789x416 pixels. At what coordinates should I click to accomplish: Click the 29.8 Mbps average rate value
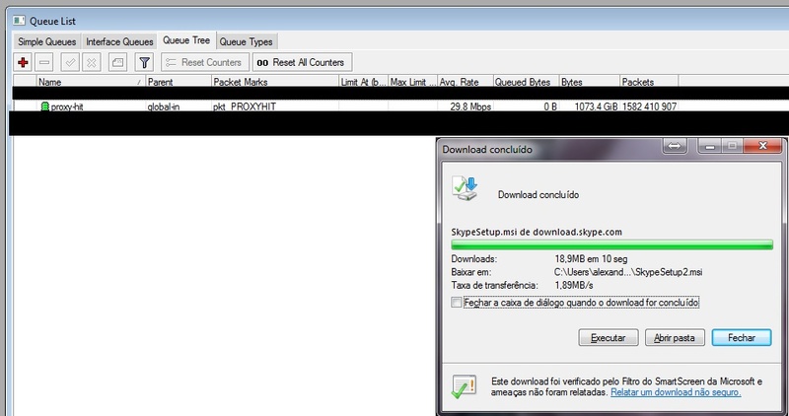470,106
